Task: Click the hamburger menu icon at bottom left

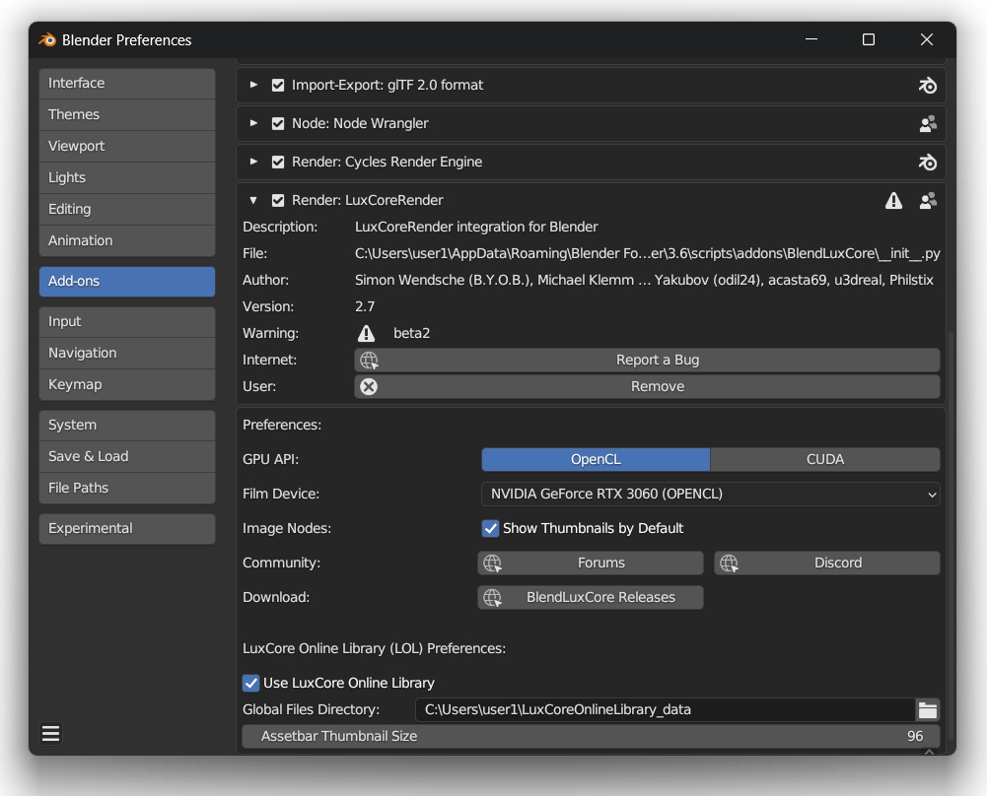Action: 51,734
